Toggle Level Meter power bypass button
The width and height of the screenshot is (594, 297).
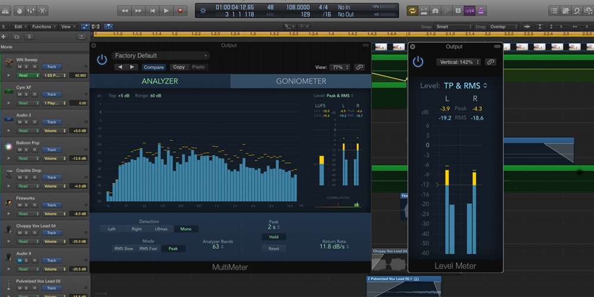click(418, 62)
